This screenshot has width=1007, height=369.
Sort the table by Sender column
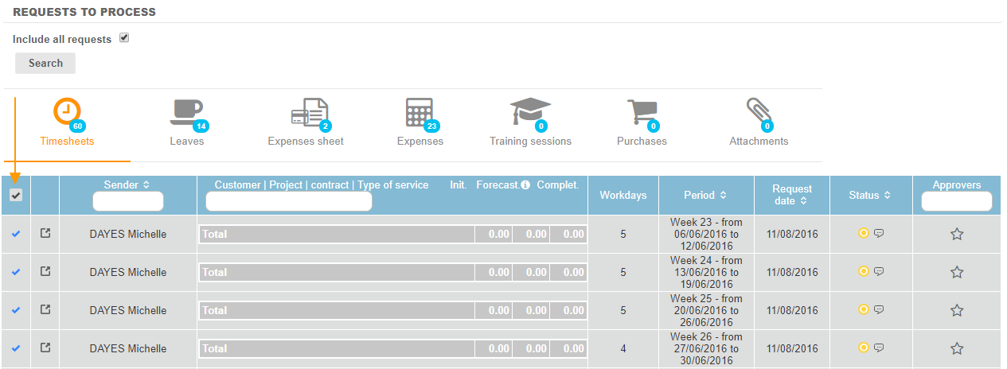(x=127, y=184)
